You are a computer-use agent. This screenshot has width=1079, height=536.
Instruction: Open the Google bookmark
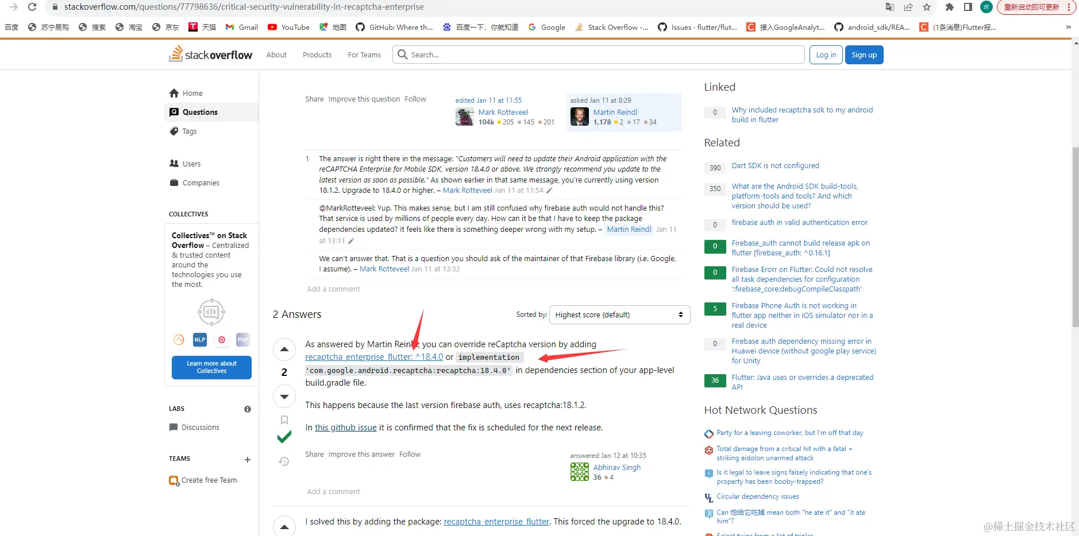click(x=546, y=27)
